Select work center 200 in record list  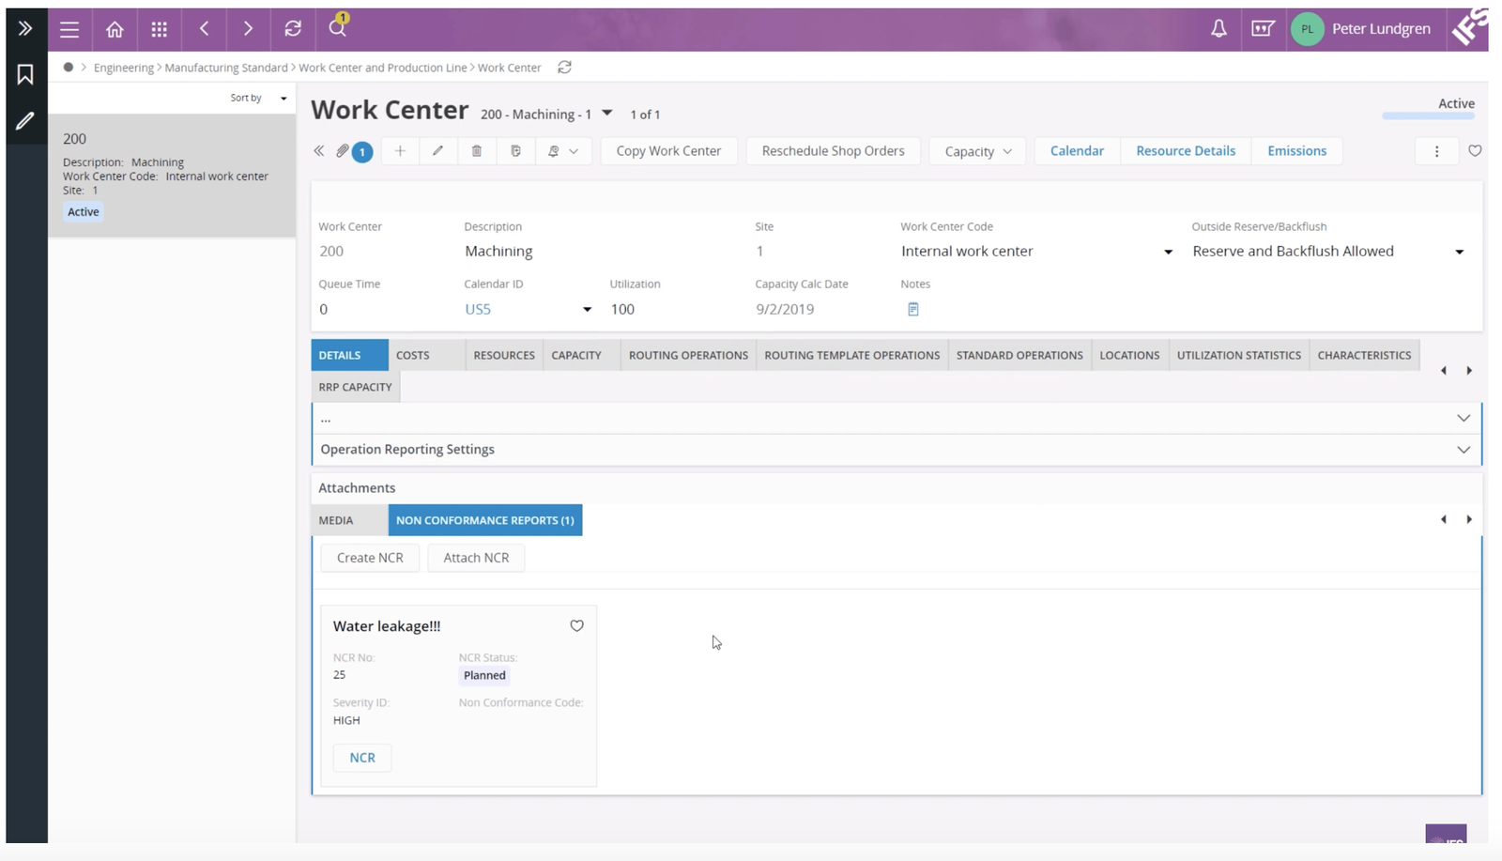click(x=172, y=176)
